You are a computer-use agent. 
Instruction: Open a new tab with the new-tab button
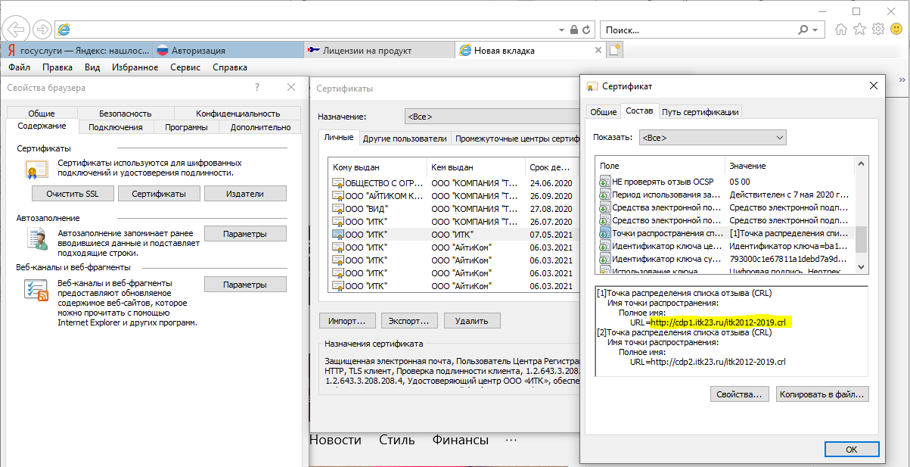[616, 50]
